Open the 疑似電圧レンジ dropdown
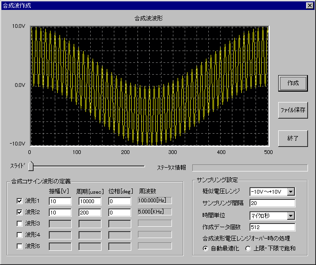This screenshot has width=316, height=265. click(291, 192)
